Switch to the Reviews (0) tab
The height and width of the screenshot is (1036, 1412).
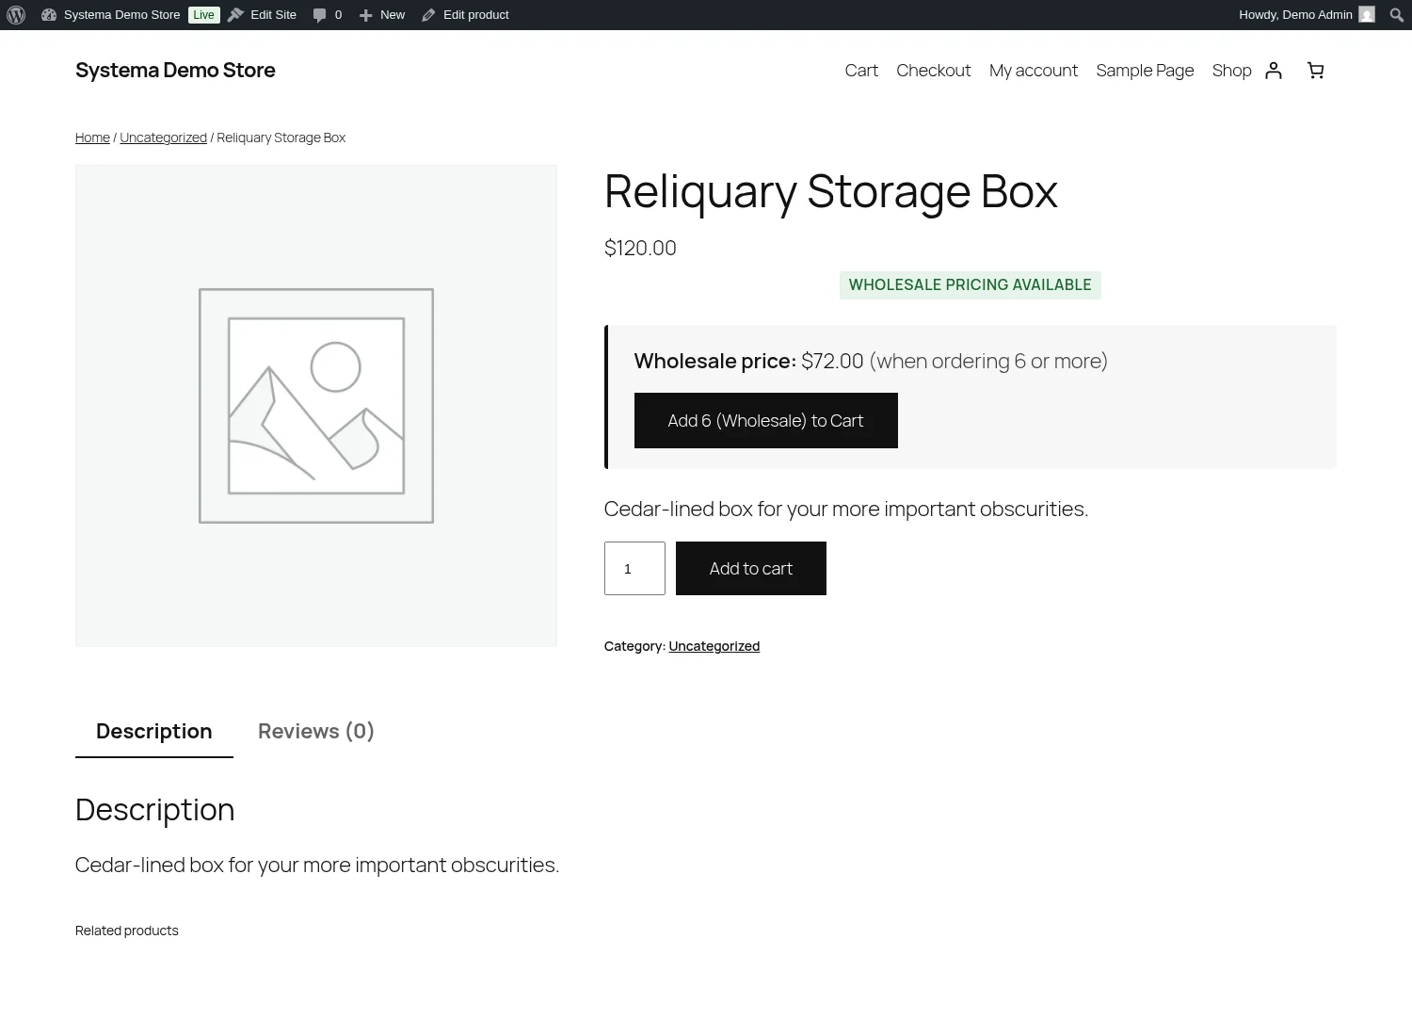click(x=316, y=732)
